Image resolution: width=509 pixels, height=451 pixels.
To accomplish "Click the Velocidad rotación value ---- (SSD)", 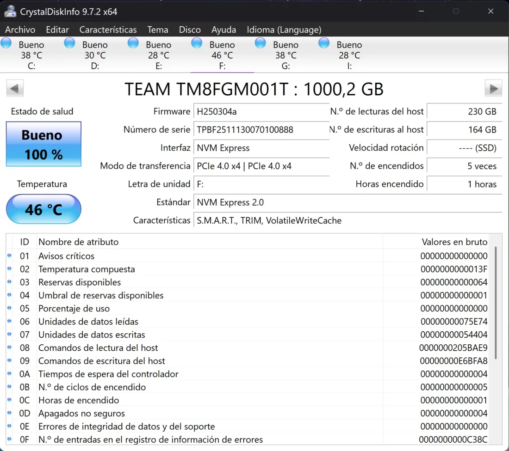I will pyautogui.click(x=464, y=148).
